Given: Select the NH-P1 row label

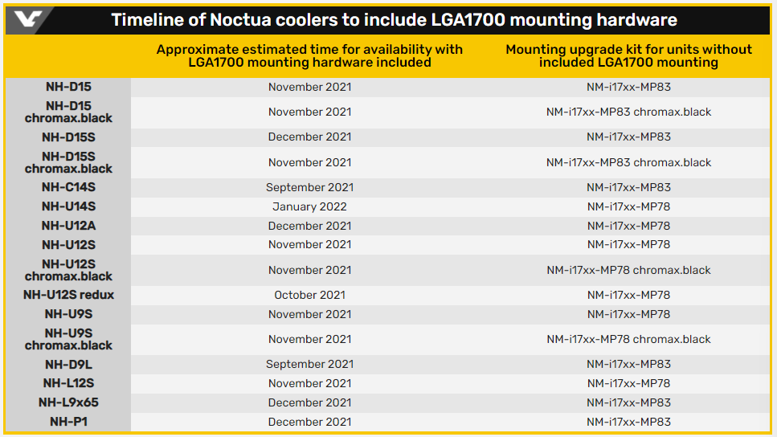Looking at the screenshot, I should point(68,422).
